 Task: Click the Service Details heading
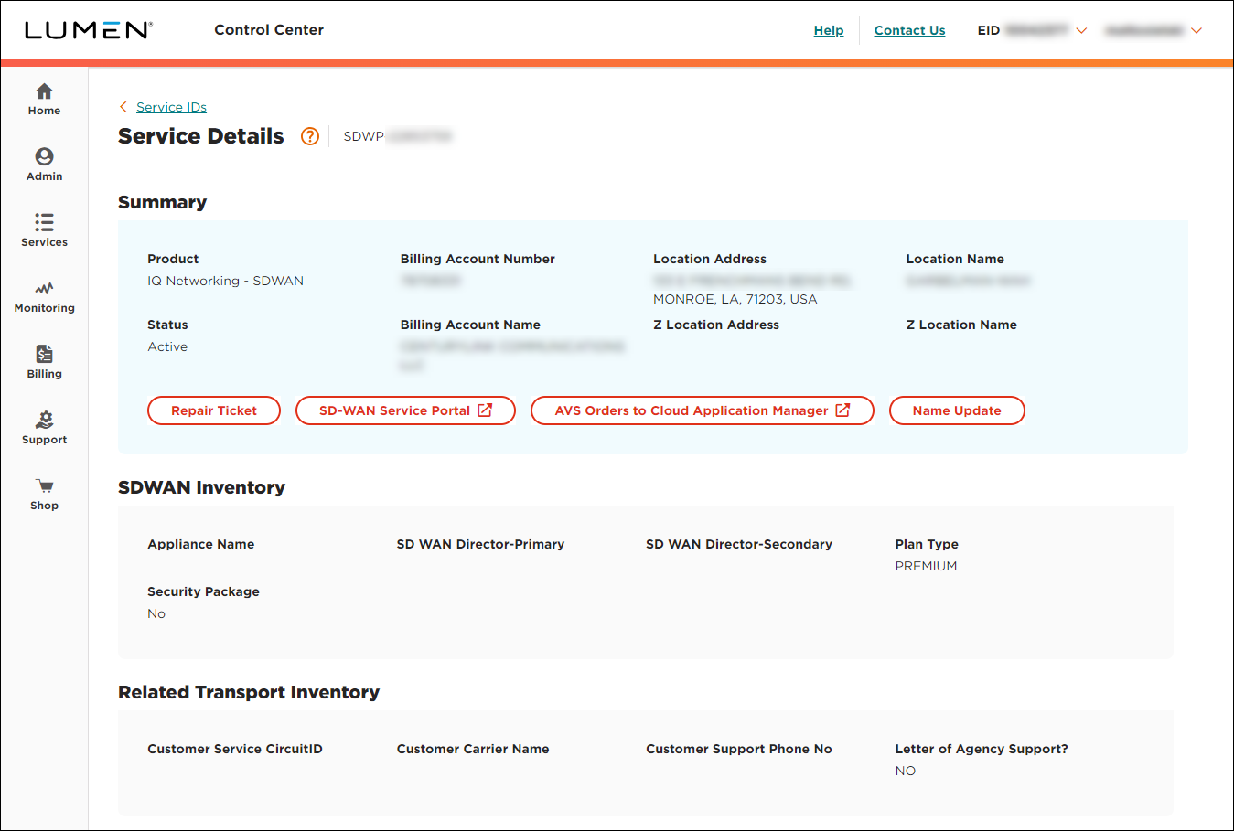pos(201,136)
